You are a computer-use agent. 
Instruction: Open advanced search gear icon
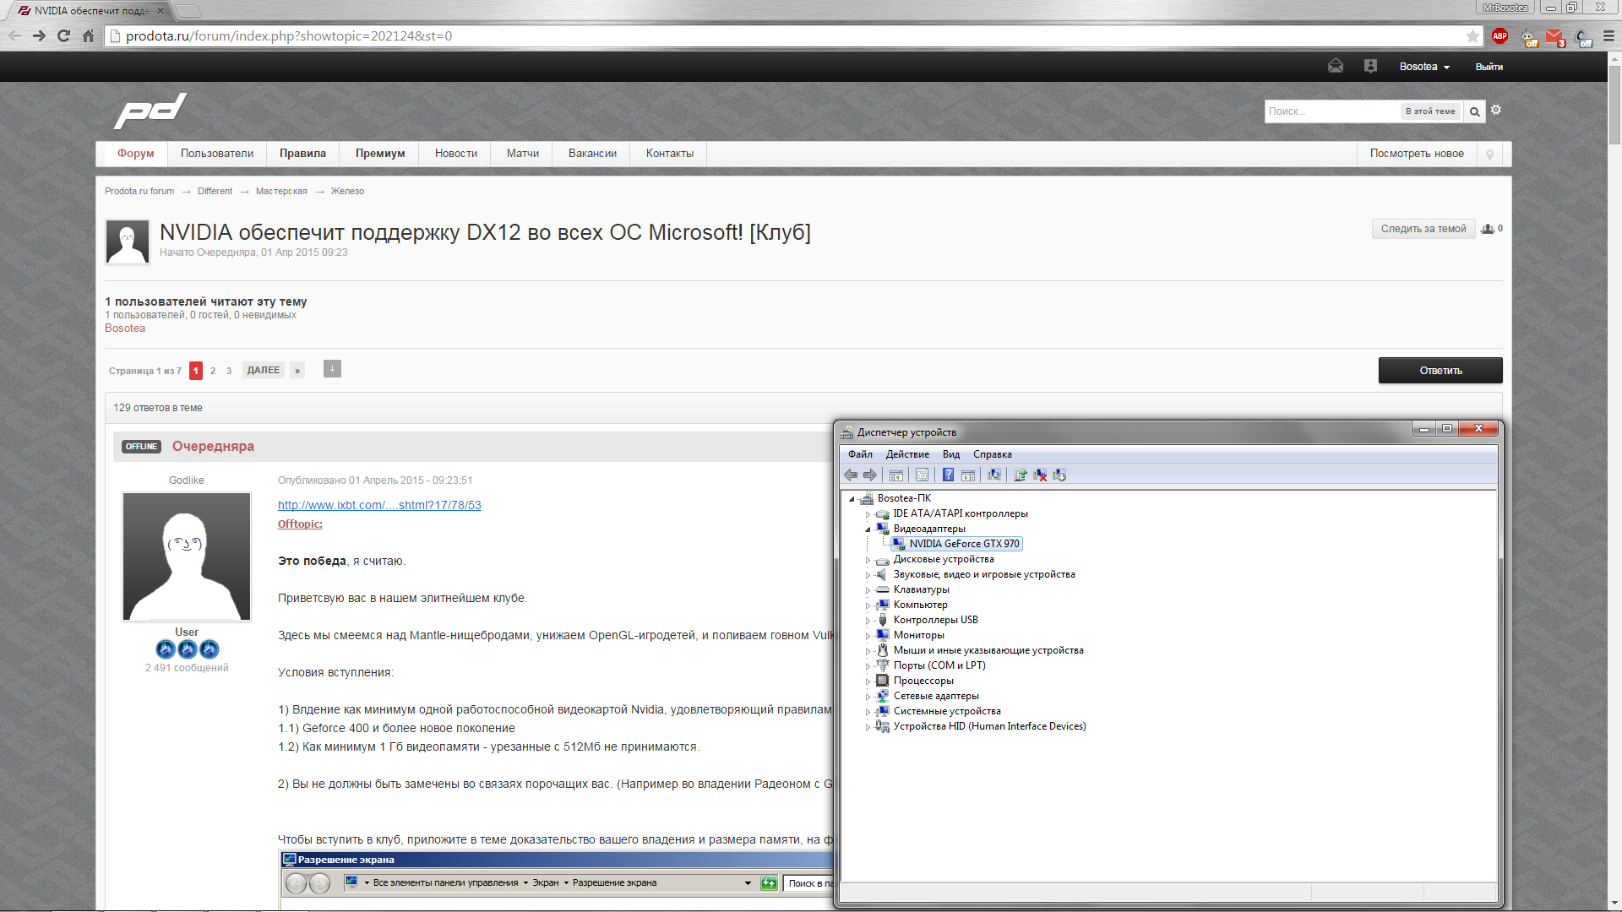(1496, 111)
